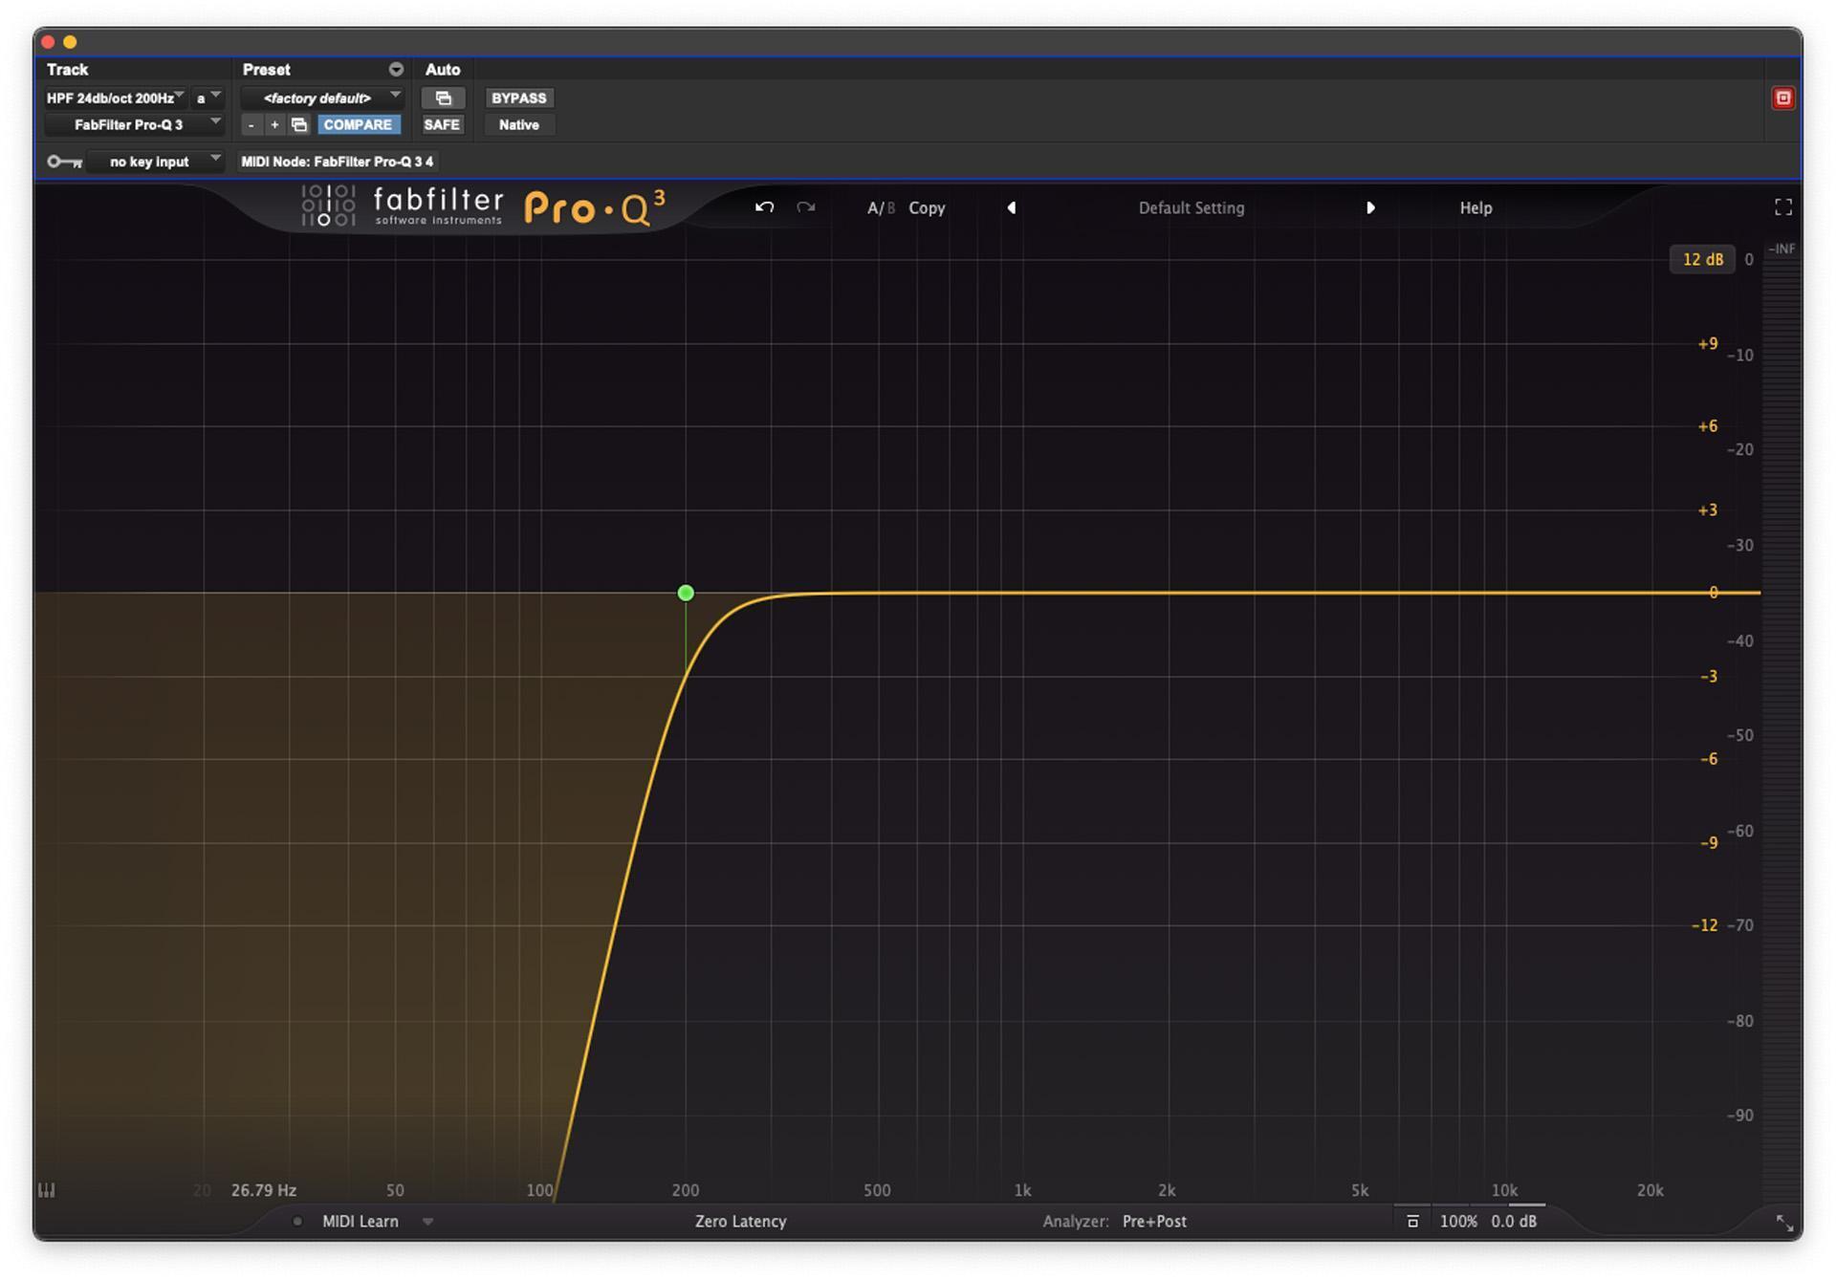This screenshot has width=1836, height=1280.
Task: Click the piano keyboard icon bottom left
Action: (x=46, y=1190)
